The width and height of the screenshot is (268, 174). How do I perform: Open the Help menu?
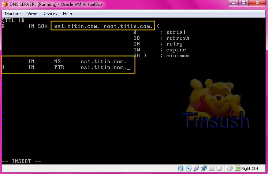click(67, 14)
